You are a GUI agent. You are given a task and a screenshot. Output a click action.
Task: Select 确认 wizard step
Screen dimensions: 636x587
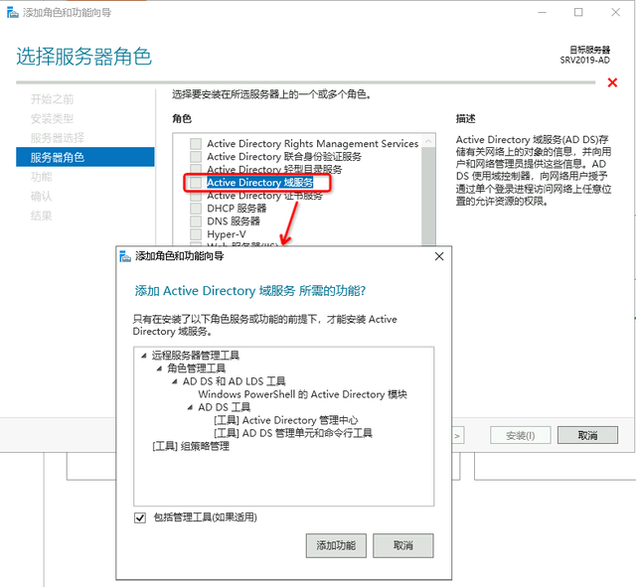(x=42, y=197)
